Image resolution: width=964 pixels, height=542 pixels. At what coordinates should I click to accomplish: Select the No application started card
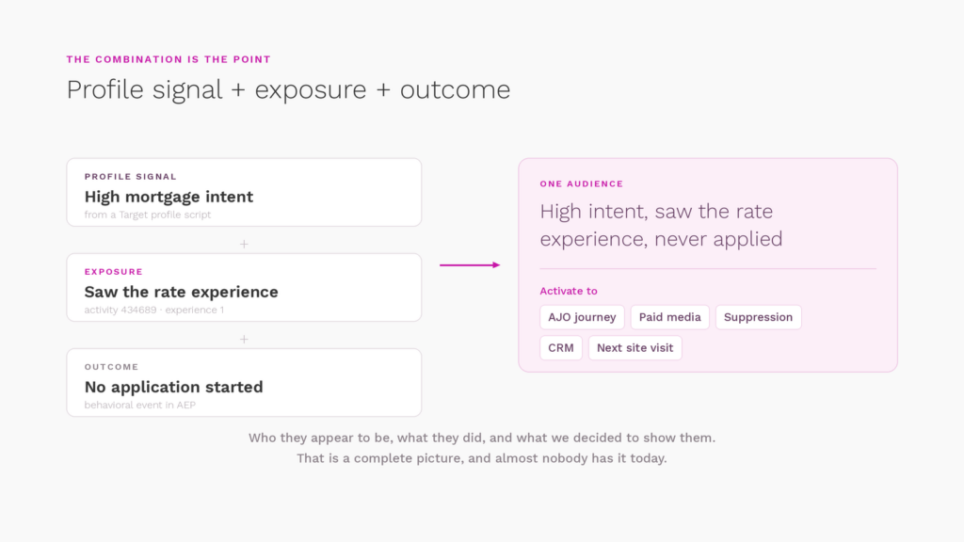pyautogui.click(x=244, y=383)
